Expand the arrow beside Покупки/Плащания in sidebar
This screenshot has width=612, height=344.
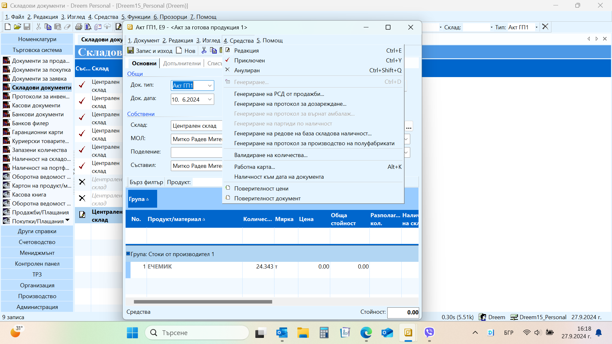[x=68, y=220]
